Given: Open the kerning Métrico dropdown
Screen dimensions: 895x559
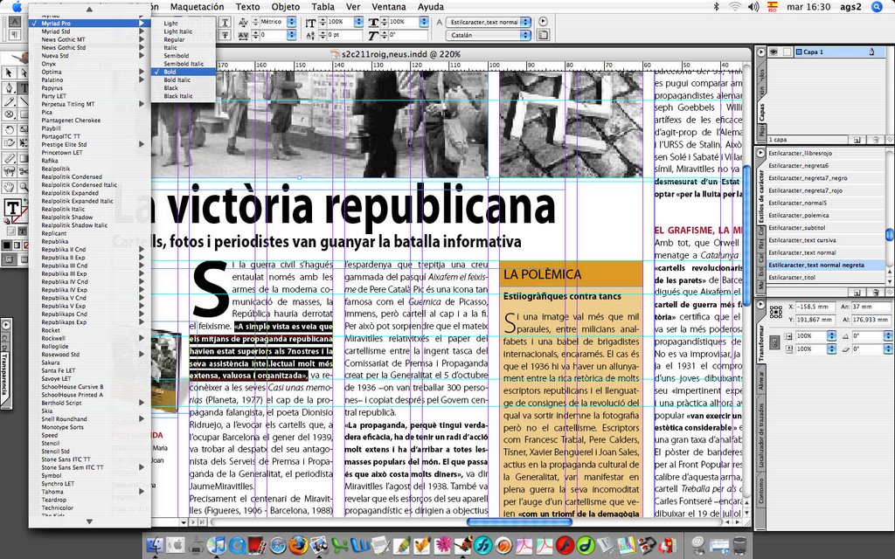Looking at the screenshot, I should pyautogui.click(x=292, y=22).
